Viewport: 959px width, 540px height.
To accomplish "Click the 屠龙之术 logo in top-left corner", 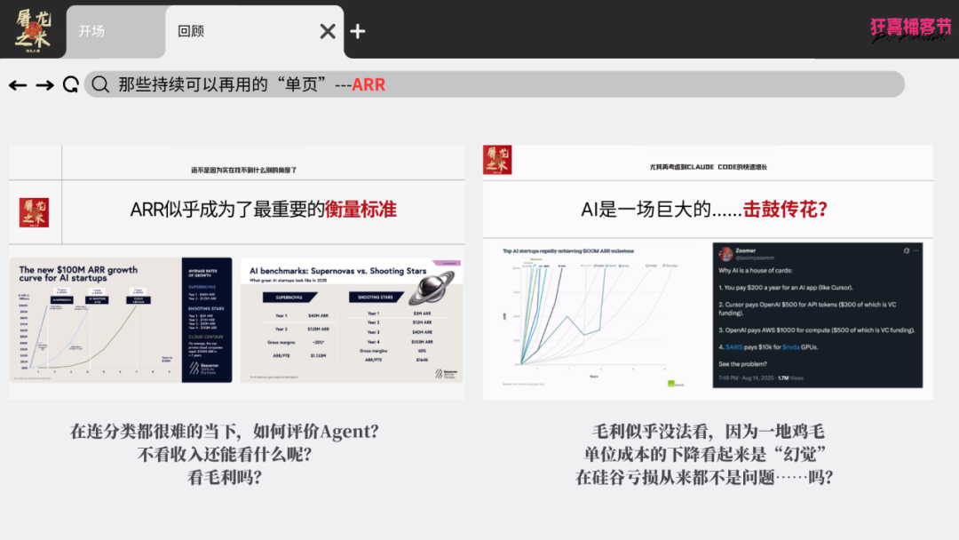I will tap(33, 29).
